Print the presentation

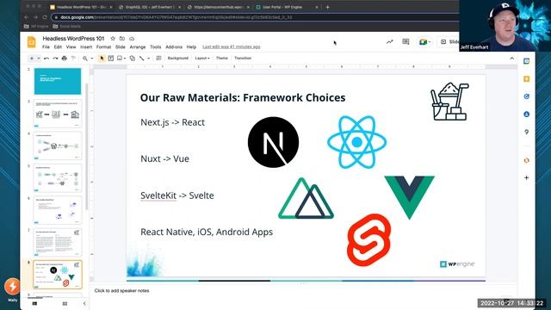click(64, 59)
